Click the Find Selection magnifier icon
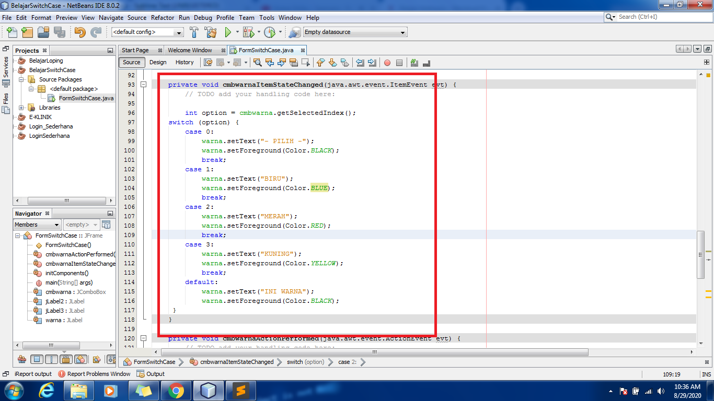The width and height of the screenshot is (714, 401). pyautogui.click(x=258, y=63)
